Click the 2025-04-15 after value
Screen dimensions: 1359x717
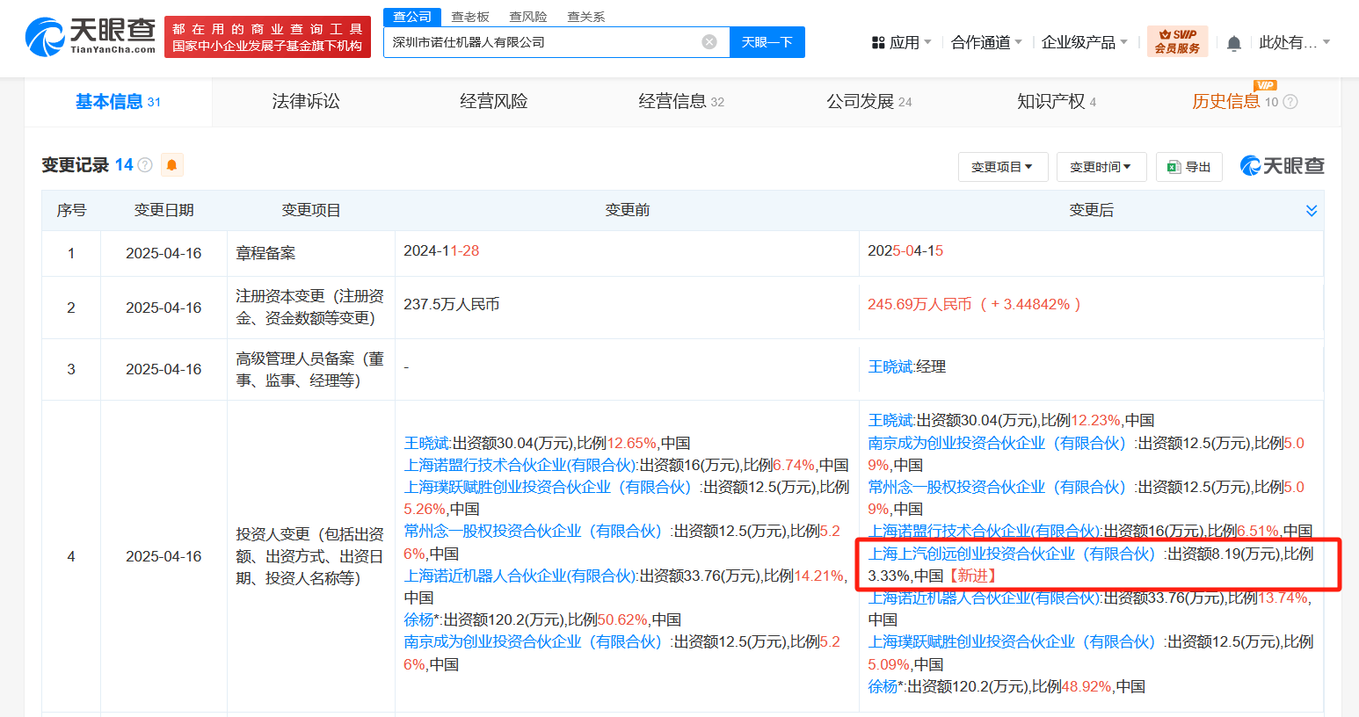pos(905,251)
